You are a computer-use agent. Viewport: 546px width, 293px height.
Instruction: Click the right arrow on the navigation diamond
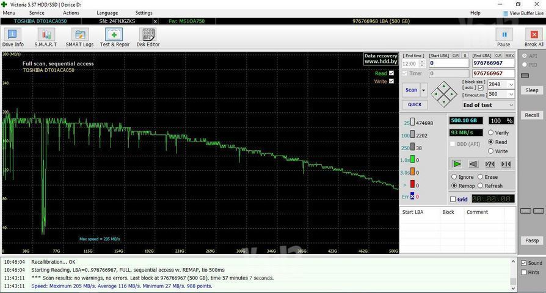[452, 93]
